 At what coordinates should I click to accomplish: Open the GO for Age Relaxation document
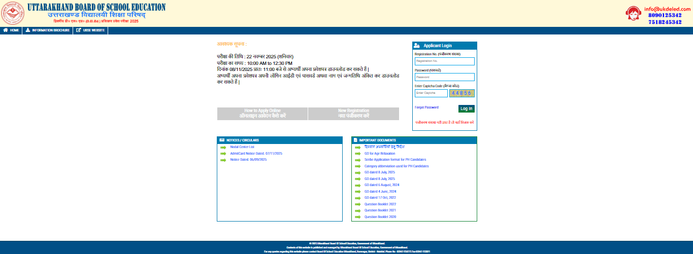coord(380,153)
